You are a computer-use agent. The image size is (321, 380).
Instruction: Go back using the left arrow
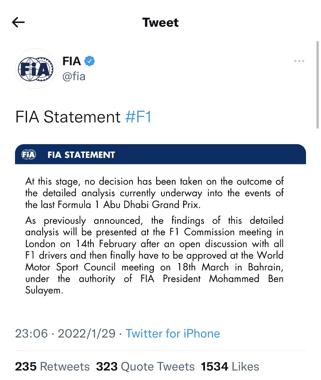(x=18, y=22)
